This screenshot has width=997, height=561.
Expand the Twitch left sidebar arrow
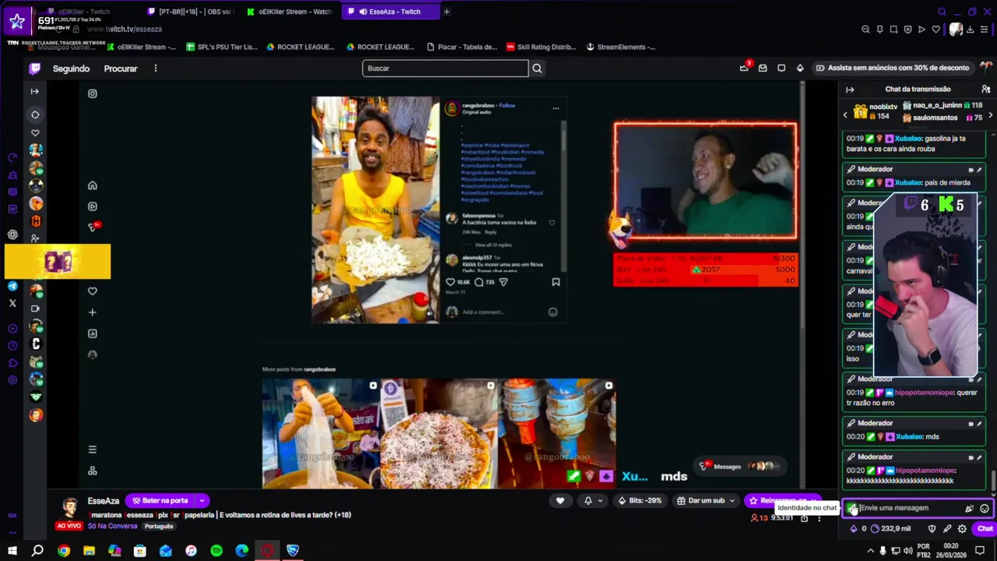click(34, 91)
